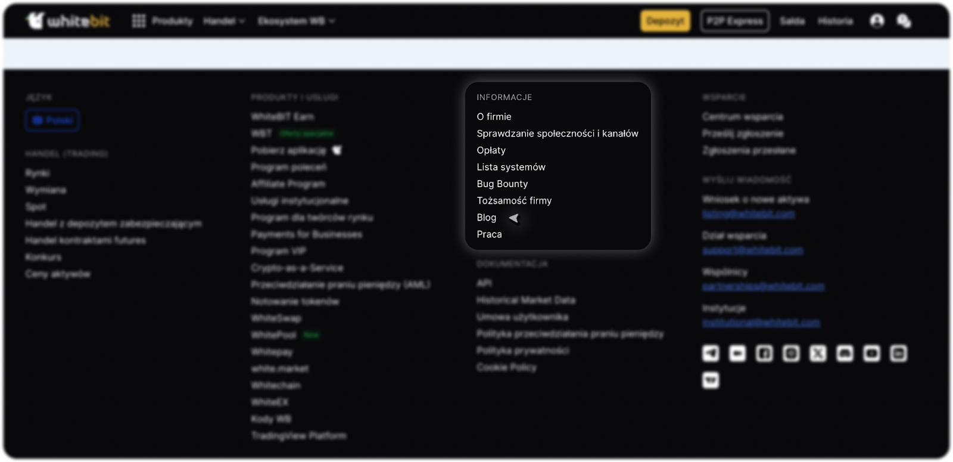Open the Usługi instytucjonalne link
This screenshot has height=462, width=953.
point(300,200)
